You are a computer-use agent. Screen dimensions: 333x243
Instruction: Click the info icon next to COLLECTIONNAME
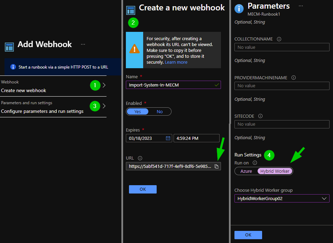[x=279, y=39]
